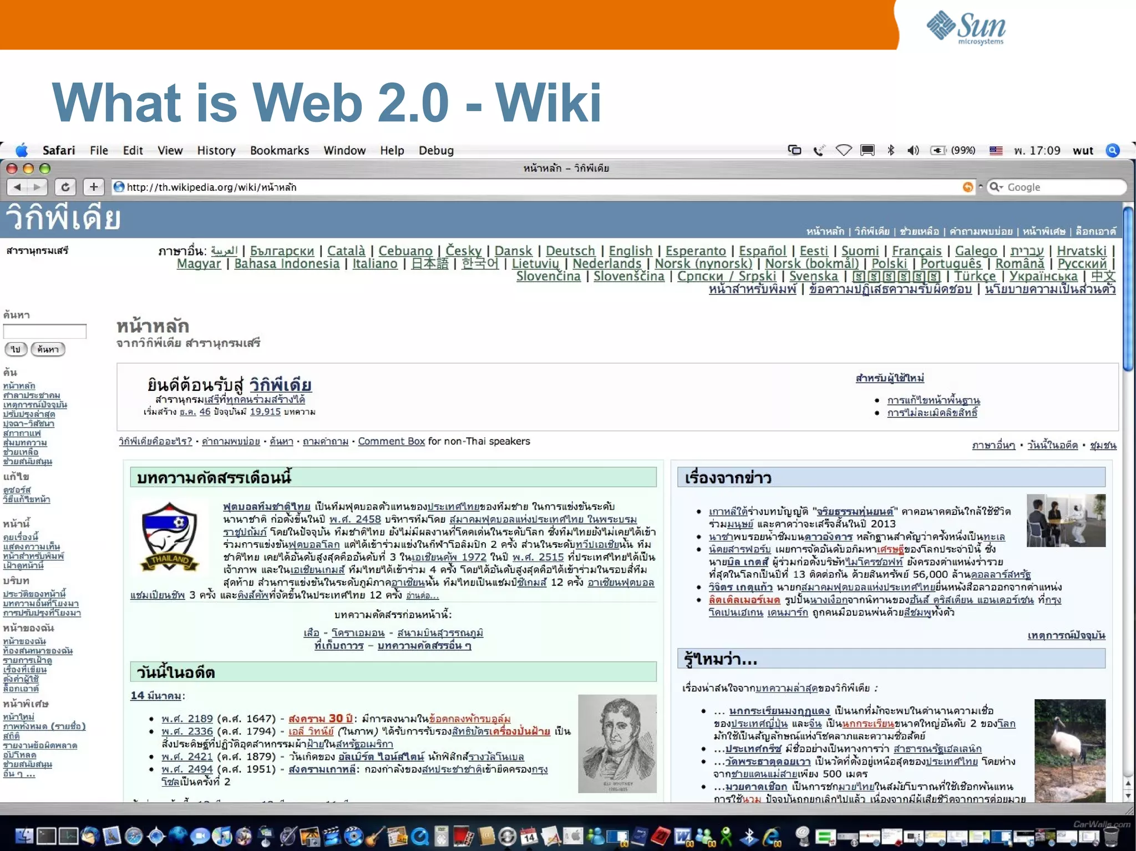Open the Bookmarks menu
Screen dimensions: 1136x851
click(280, 150)
